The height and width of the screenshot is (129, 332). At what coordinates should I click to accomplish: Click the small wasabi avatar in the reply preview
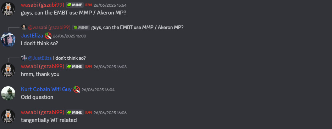(23, 27)
